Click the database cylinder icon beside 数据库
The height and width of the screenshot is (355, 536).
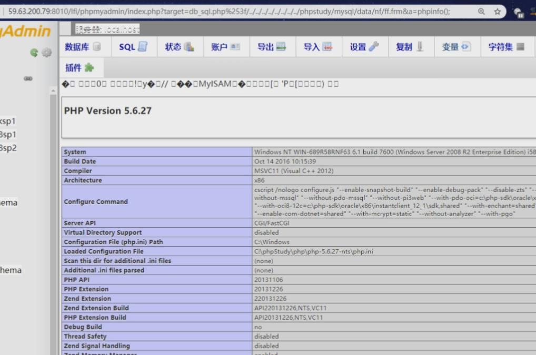(97, 46)
